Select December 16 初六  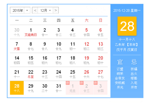[45, 60]
